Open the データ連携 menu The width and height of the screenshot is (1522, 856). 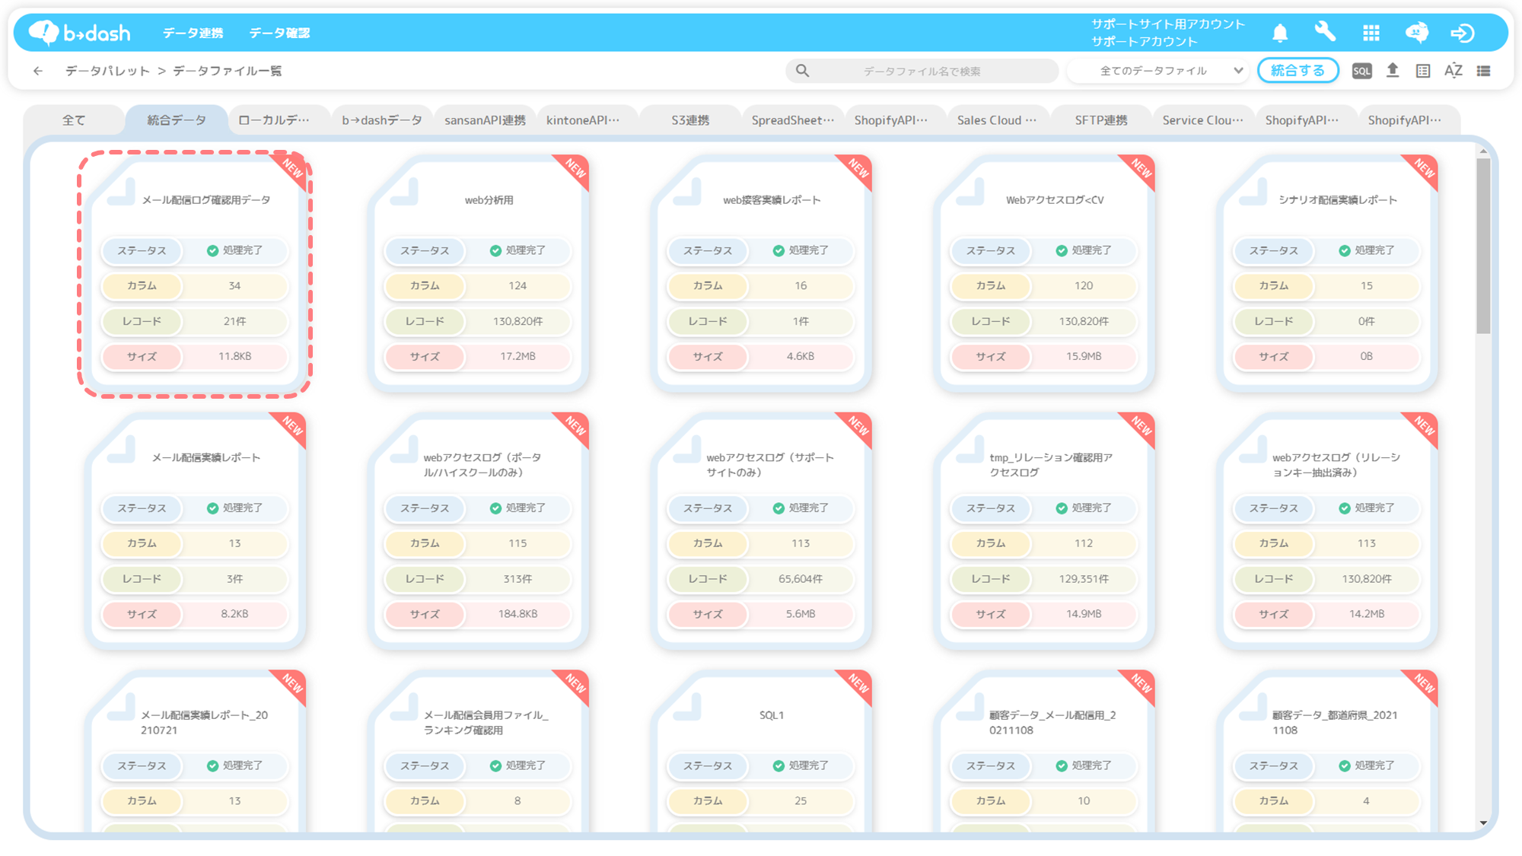(193, 33)
